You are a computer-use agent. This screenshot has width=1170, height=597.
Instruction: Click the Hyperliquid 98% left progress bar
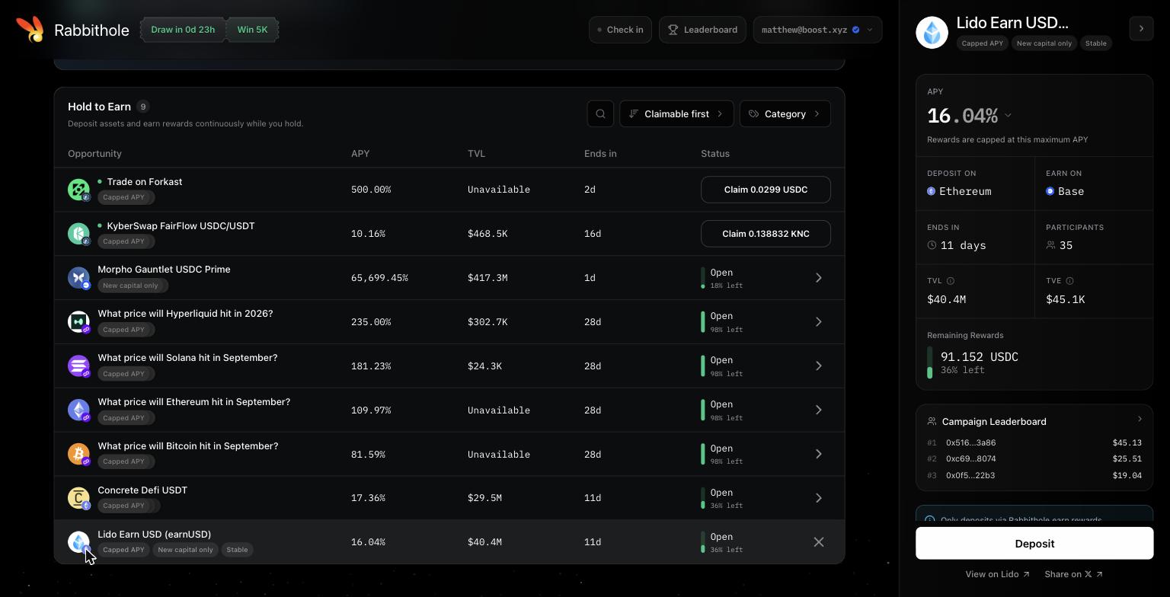[x=703, y=322]
